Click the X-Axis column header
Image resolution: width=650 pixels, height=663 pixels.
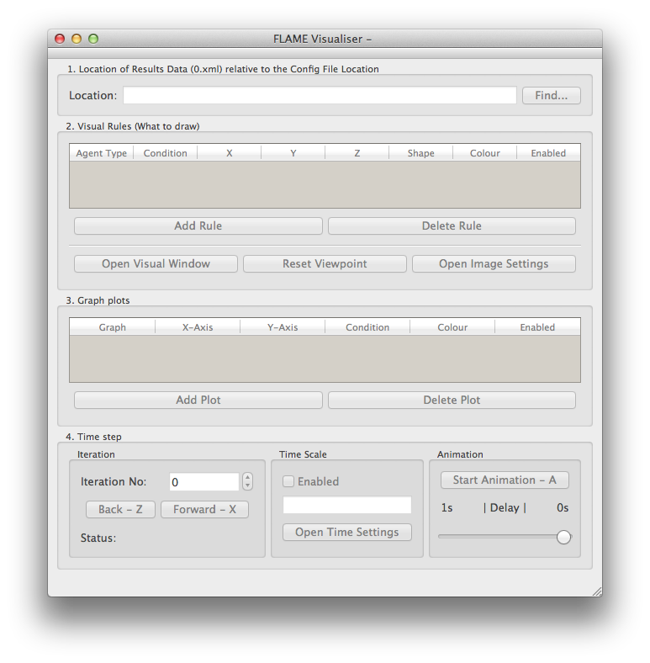(x=198, y=327)
